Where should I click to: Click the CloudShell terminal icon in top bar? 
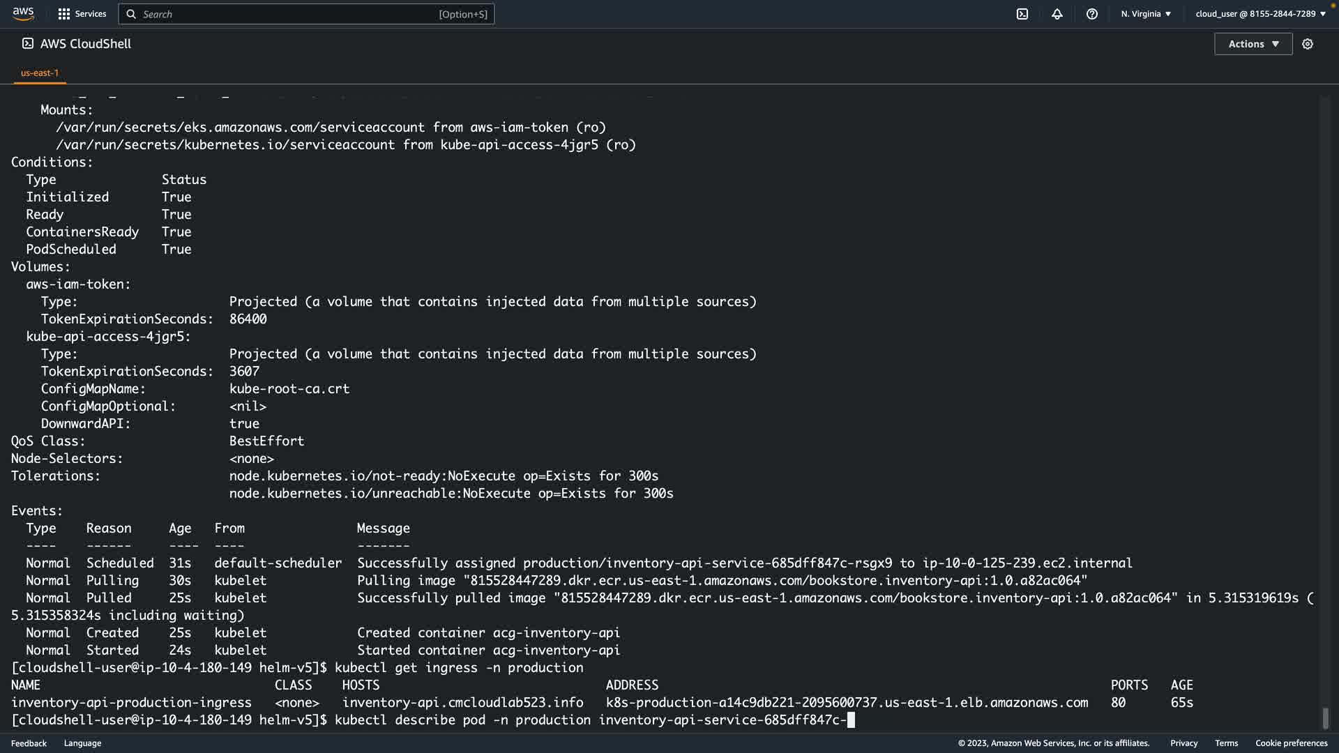pos(1022,14)
